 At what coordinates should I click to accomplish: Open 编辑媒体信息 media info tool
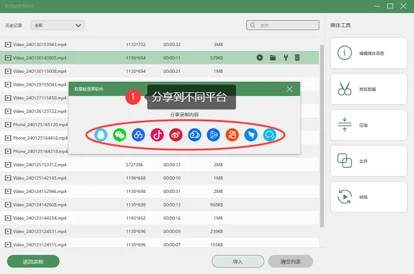click(368, 53)
